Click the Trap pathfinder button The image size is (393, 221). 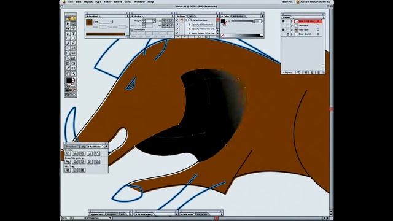(x=82, y=170)
